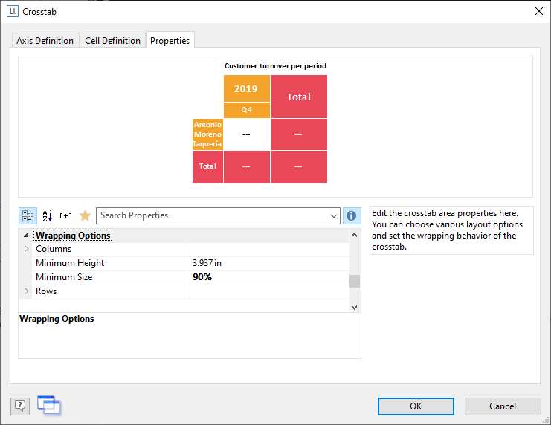Collapse the Wrapping Options section
Image resolution: width=551 pixels, height=425 pixels.
(28, 236)
